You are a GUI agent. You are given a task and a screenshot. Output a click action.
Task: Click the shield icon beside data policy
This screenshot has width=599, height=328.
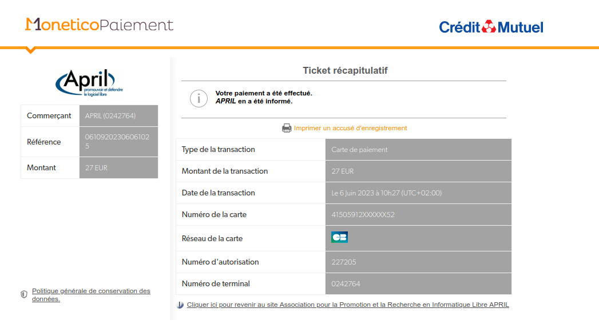pyautogui.click(x=24, y=294)
